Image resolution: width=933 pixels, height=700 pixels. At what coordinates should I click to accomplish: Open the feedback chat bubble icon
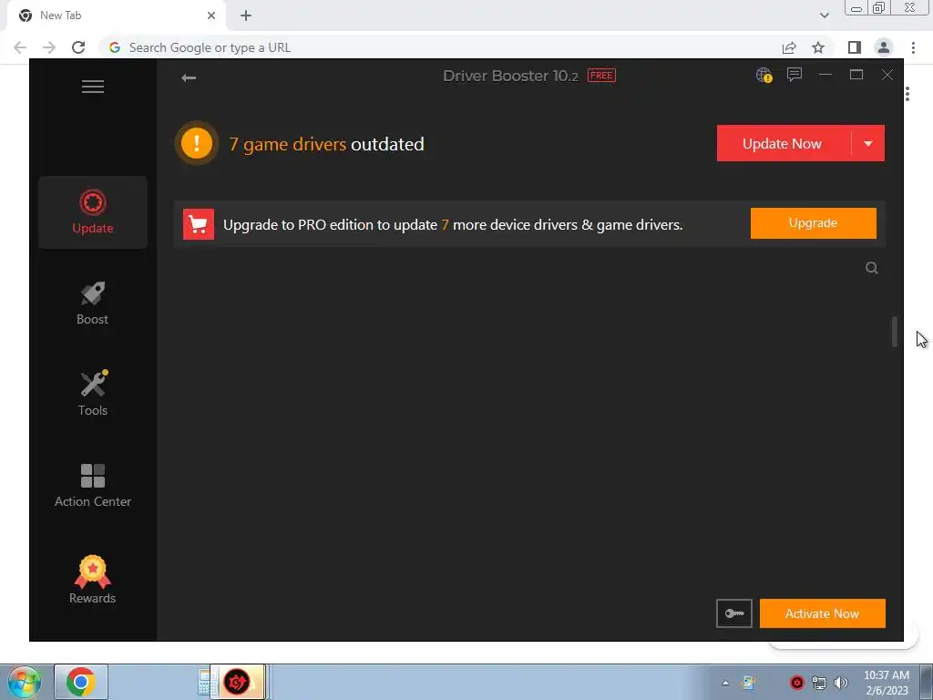(795, 75)
